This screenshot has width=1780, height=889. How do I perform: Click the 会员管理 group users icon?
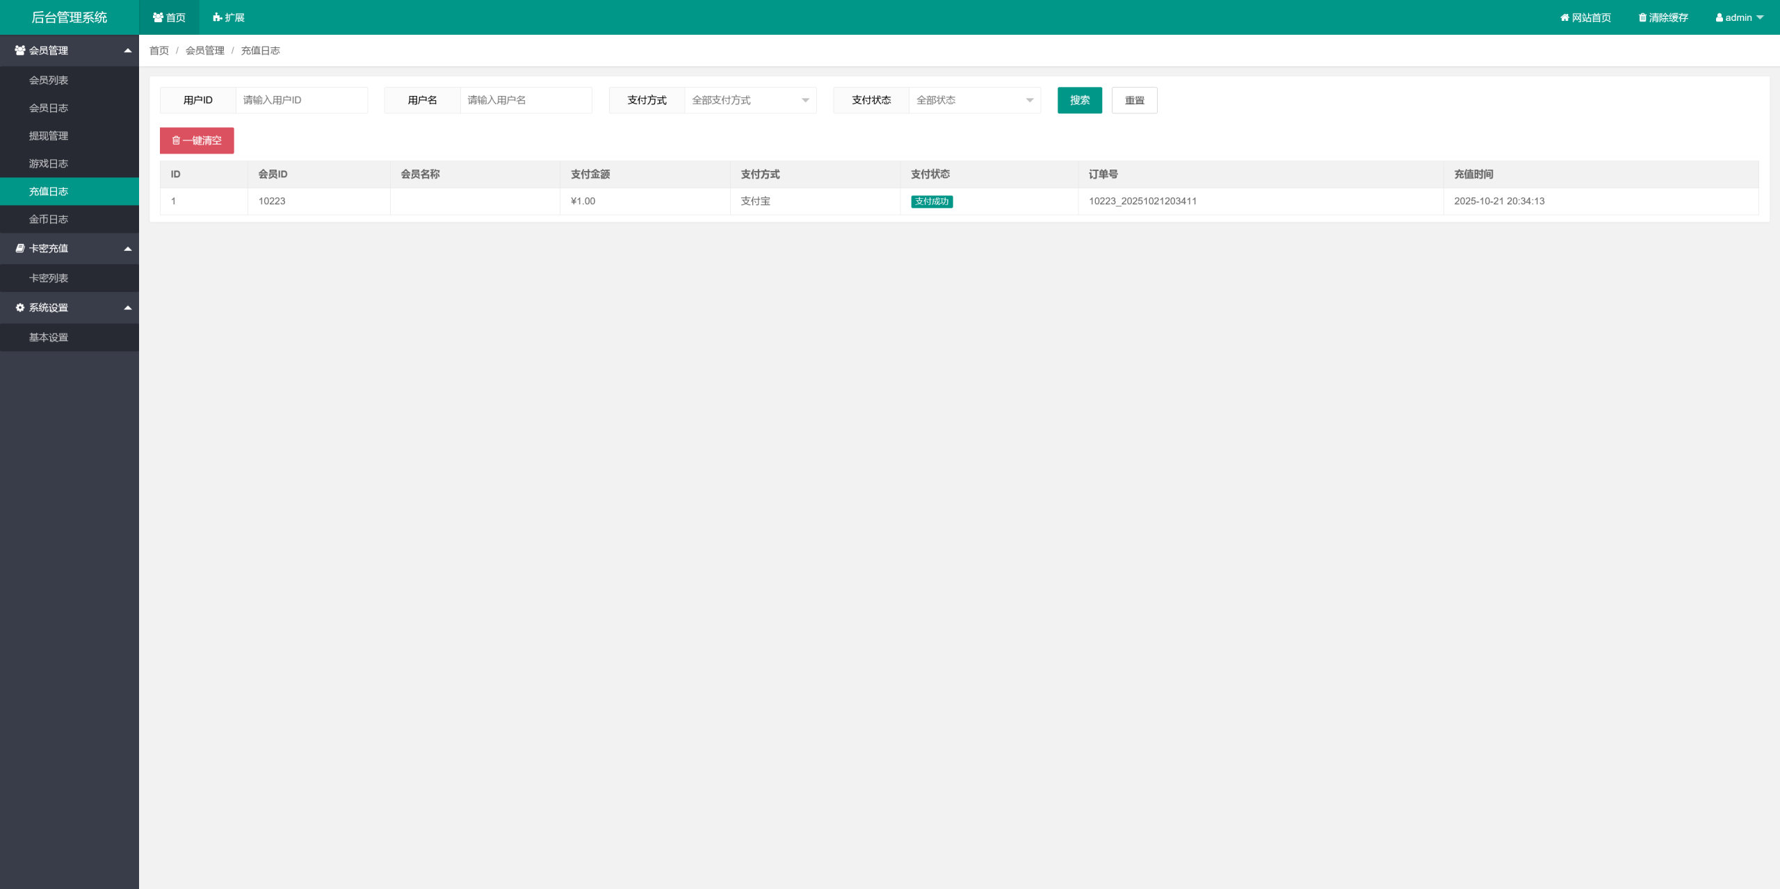click(19, 51)
